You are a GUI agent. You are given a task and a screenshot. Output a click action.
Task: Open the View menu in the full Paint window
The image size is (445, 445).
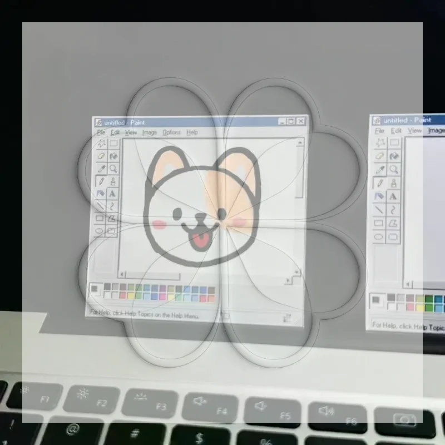click(131, 132)
